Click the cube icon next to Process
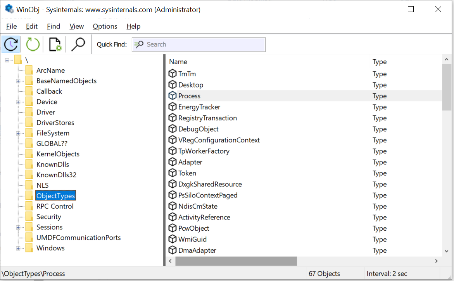This screenshot has width=454, height=281. pyautogui.click(x=173, y=96)
